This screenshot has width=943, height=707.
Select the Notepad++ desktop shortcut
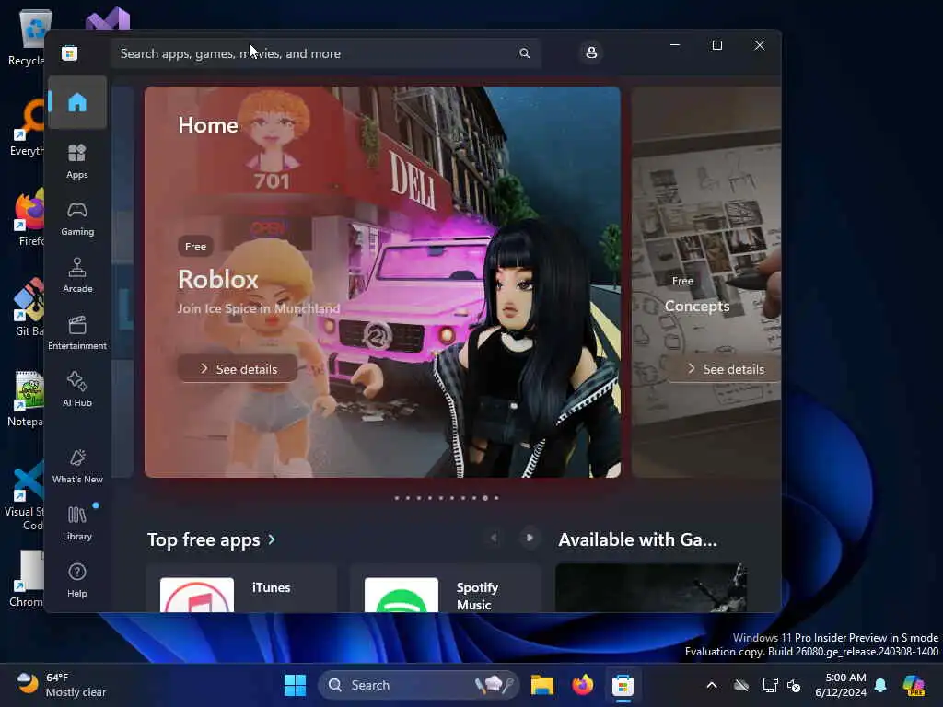26,398
